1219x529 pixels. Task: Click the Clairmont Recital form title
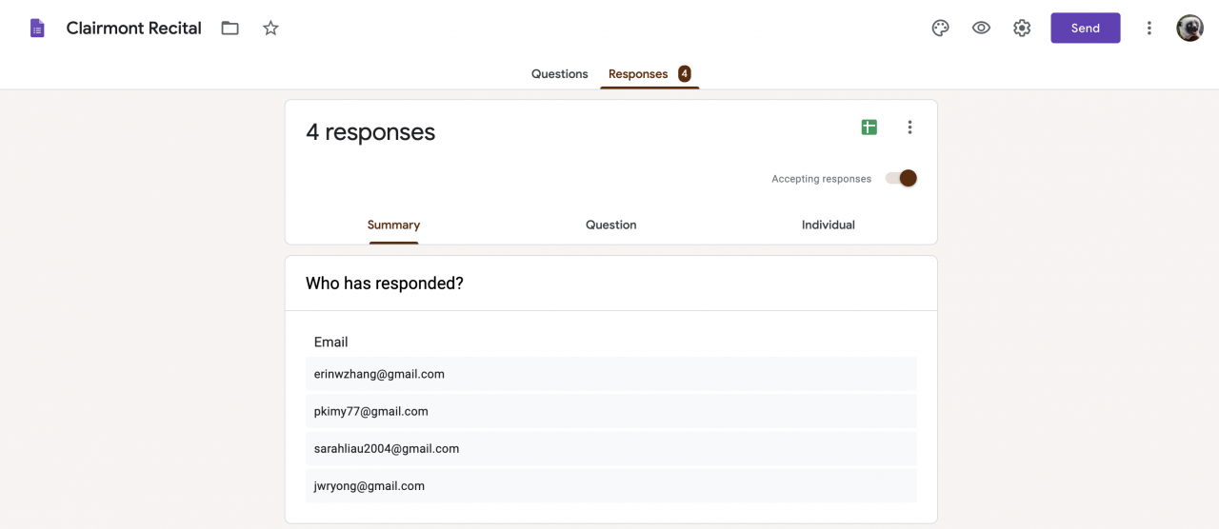coord(133,29)
